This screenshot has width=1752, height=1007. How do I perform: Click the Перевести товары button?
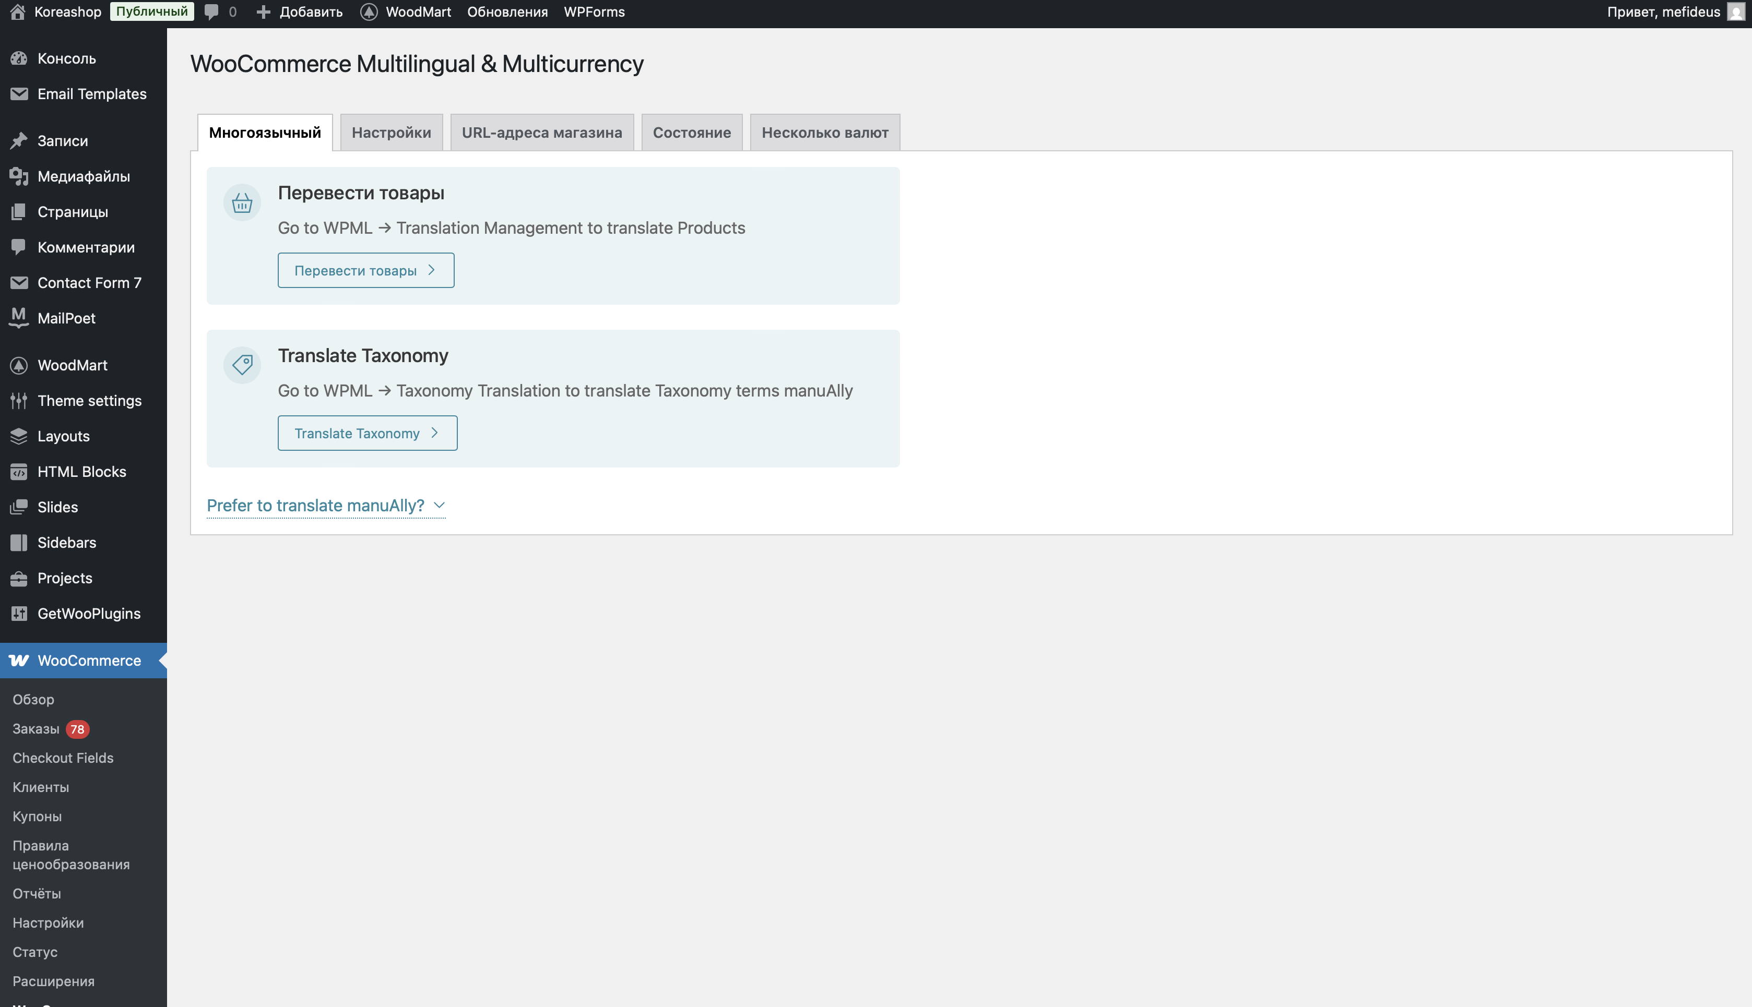pyautogui.click(x=365, y=270)
